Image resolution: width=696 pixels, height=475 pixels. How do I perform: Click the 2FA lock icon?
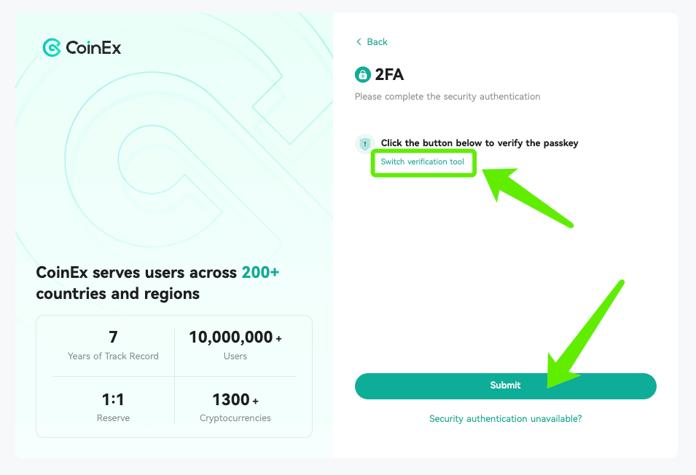click(362, 74)
